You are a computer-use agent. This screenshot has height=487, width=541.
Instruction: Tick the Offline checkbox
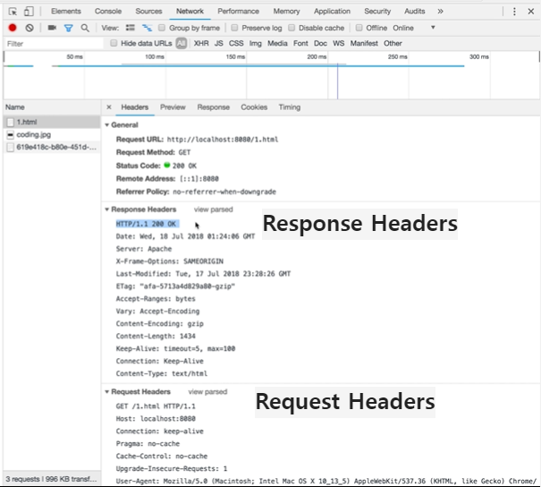tap(359, 28)
